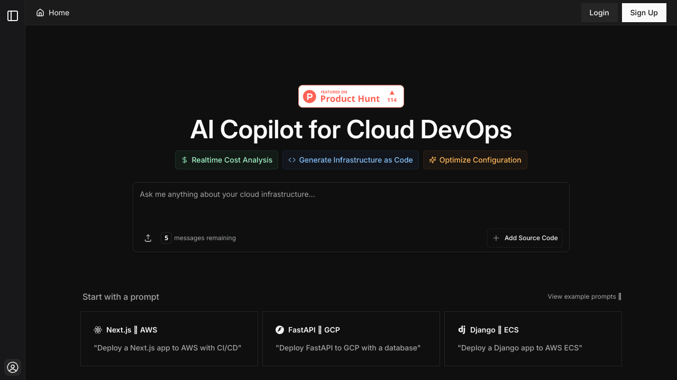Click the React icon on Next.js card
Screen dimensions: 677x380
[x=98, y=330]
